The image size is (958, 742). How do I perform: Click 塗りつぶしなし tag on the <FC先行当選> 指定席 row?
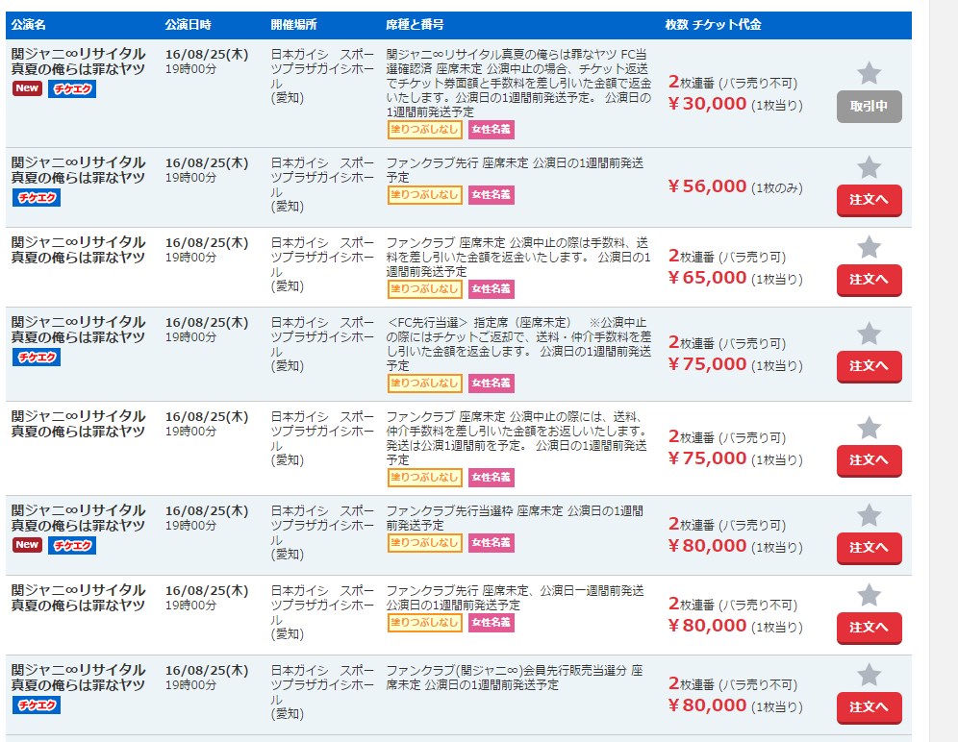coord(424,383)
